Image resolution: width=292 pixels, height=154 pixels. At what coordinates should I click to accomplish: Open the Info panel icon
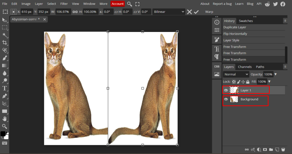(217, 22)
